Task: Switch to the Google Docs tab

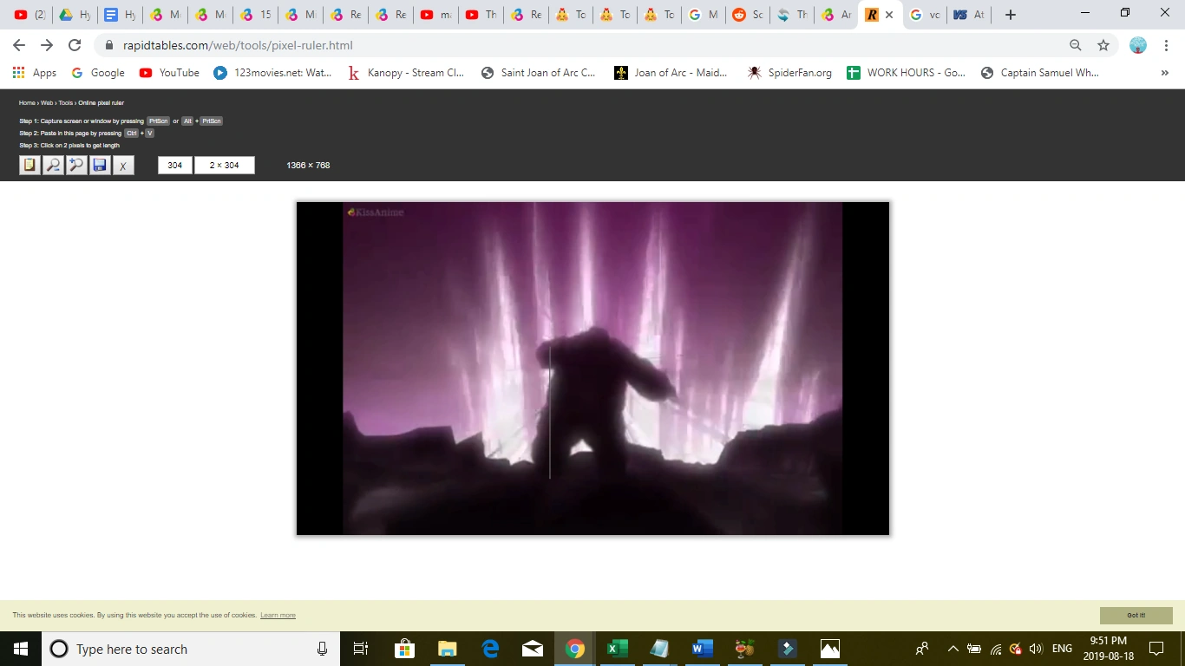Action: pyautogui.click(x=121, y=15)
